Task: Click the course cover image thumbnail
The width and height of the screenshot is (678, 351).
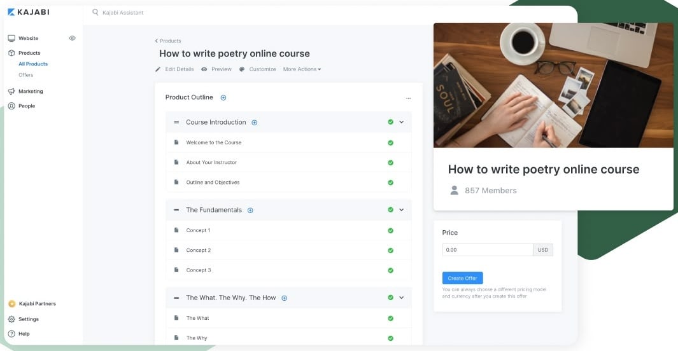Action: click(x=553, y=85)
